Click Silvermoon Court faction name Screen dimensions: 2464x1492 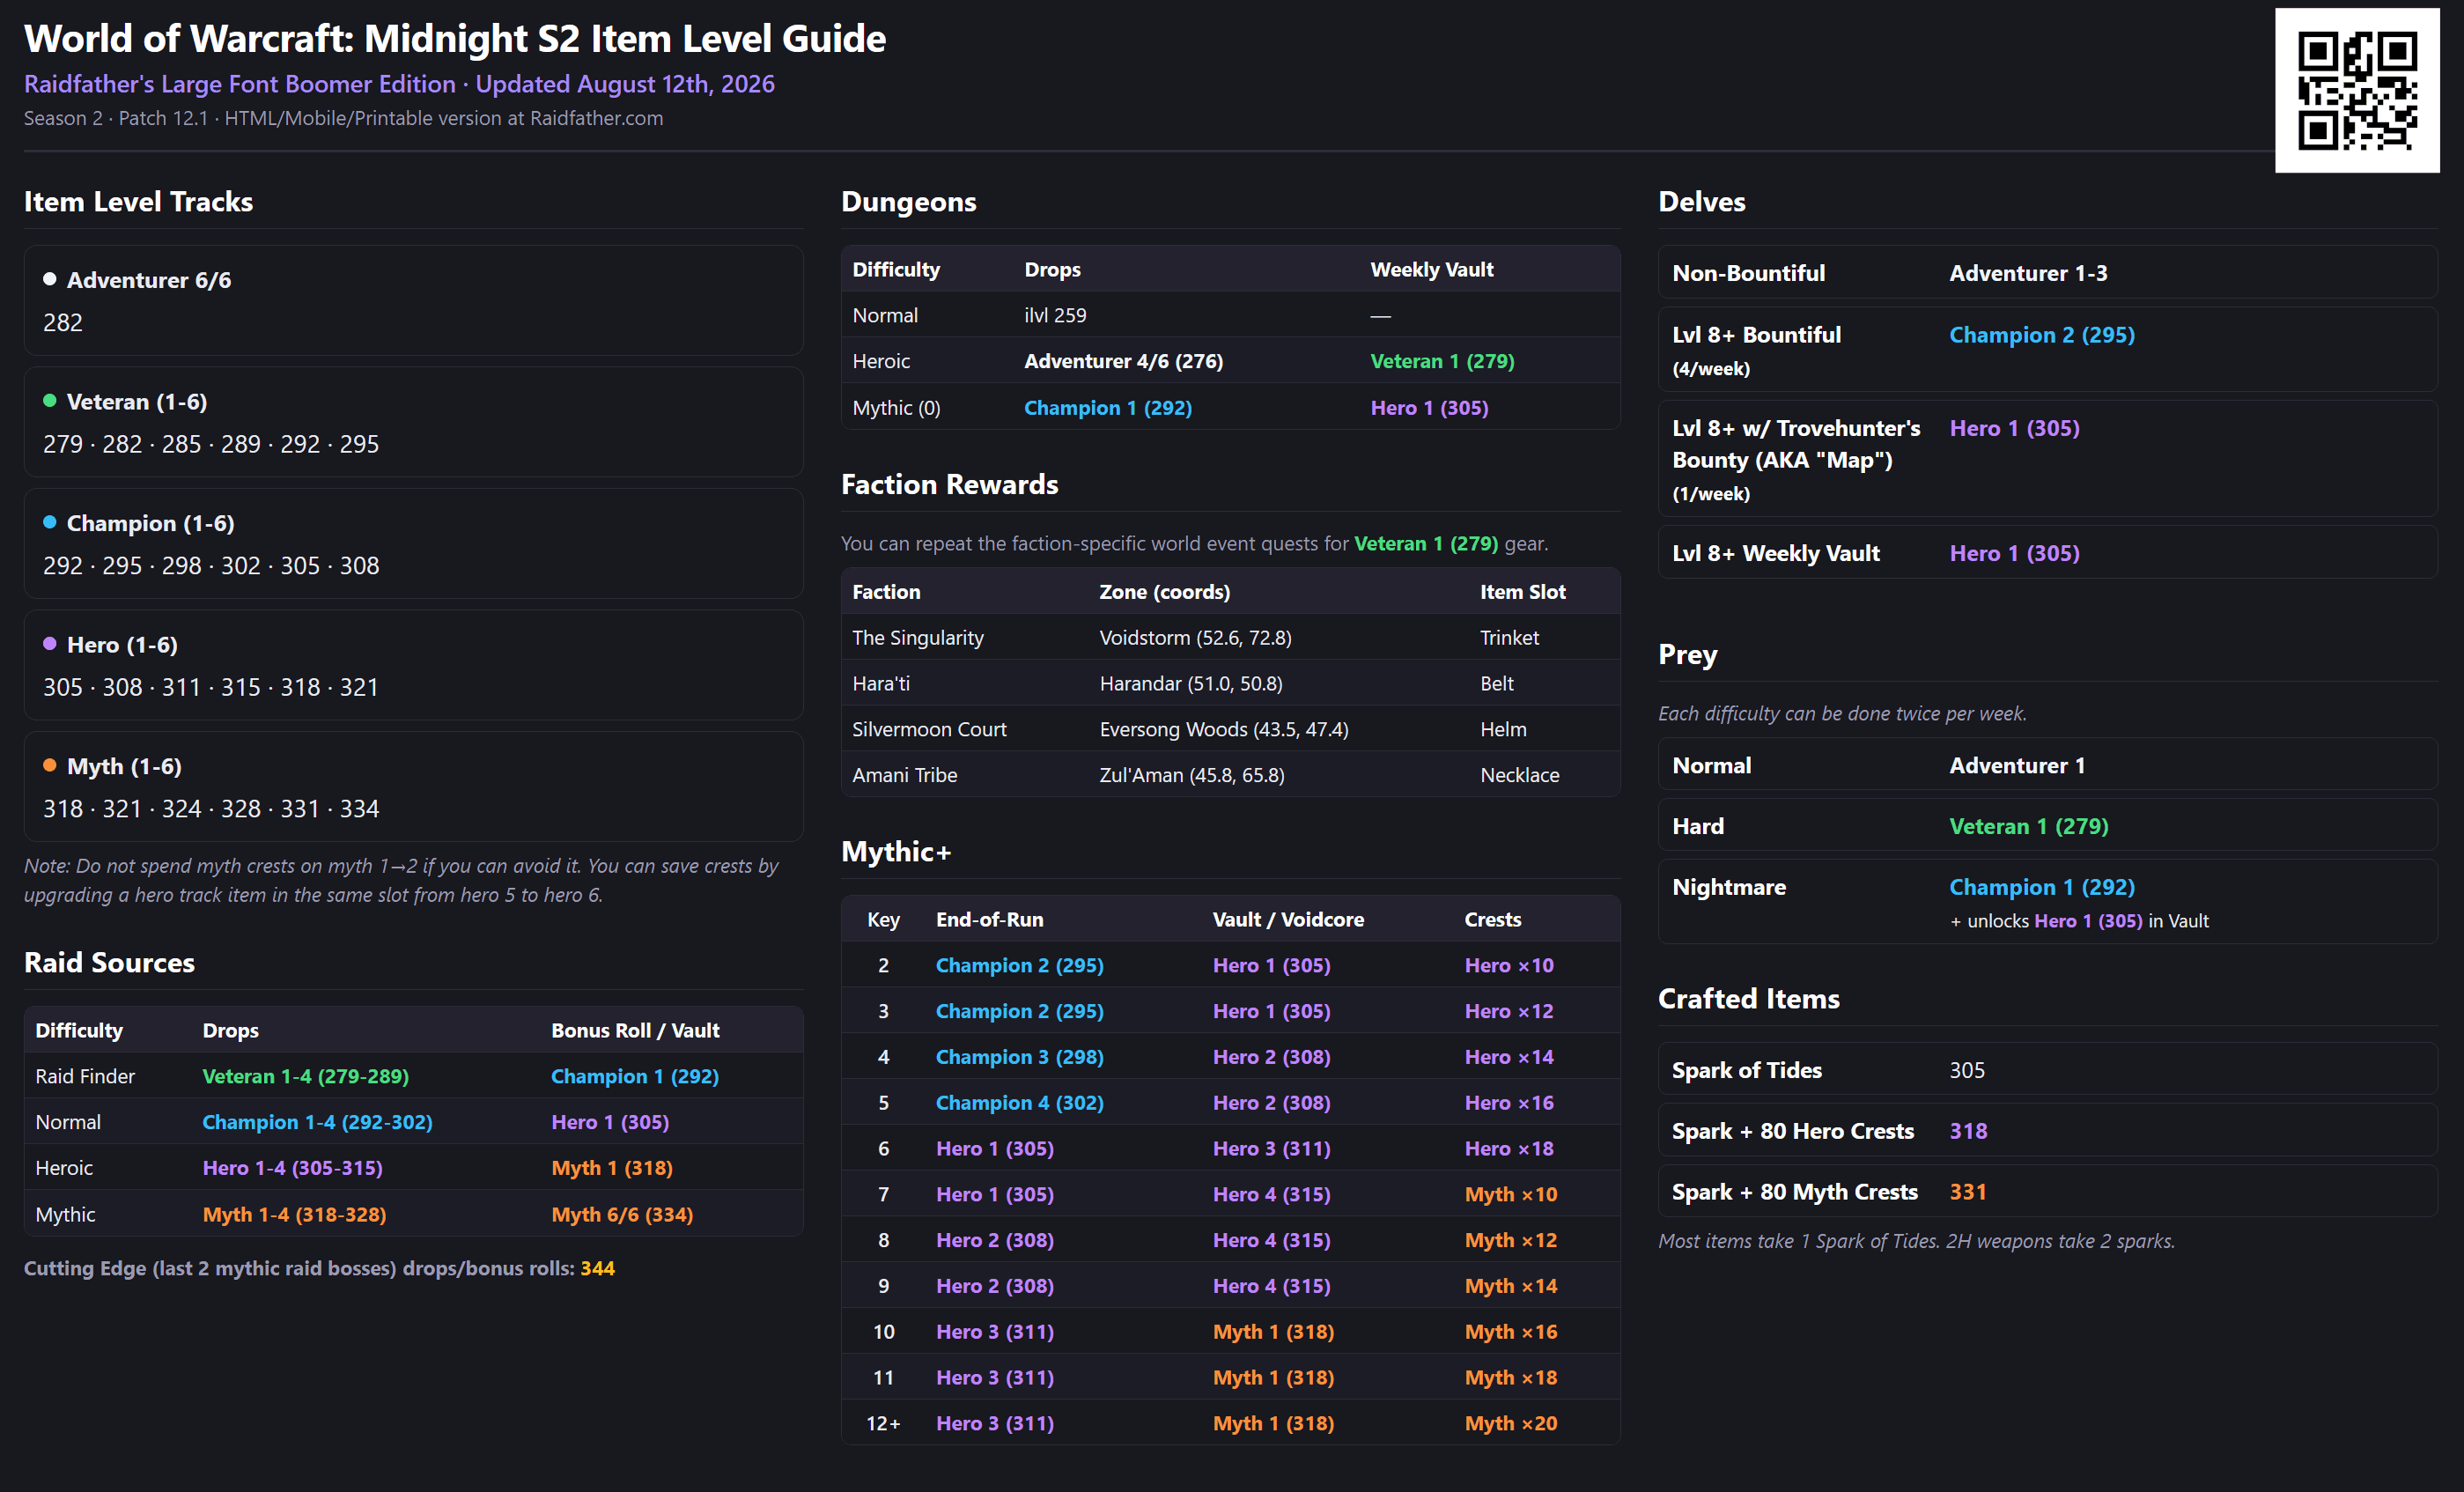click(929, 729)
